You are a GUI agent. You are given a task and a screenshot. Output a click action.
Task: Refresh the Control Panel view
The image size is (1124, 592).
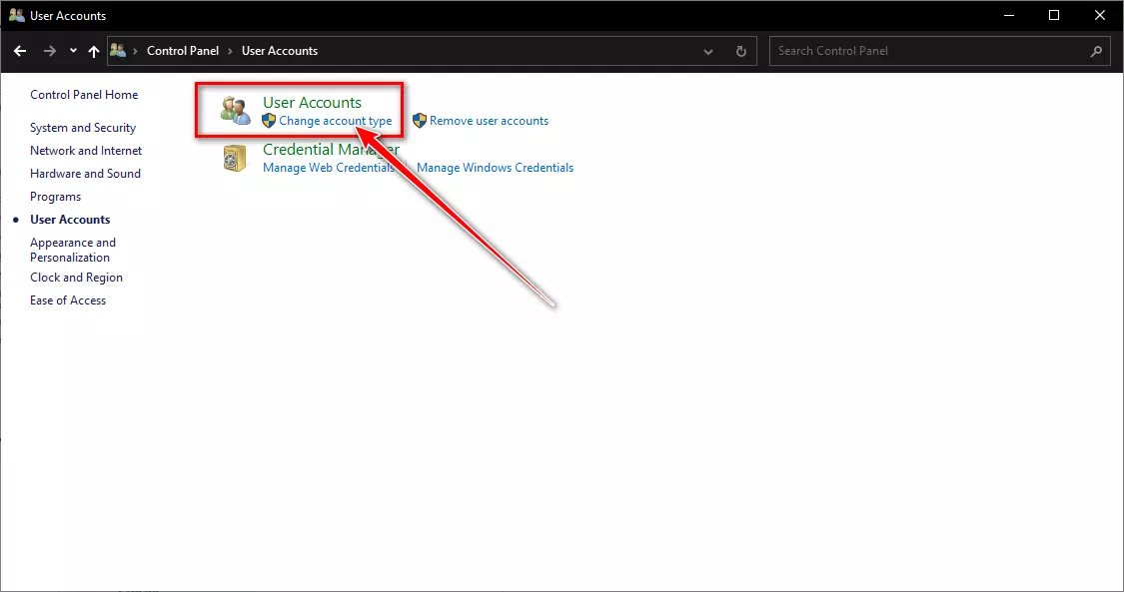[x=741, y=52]
